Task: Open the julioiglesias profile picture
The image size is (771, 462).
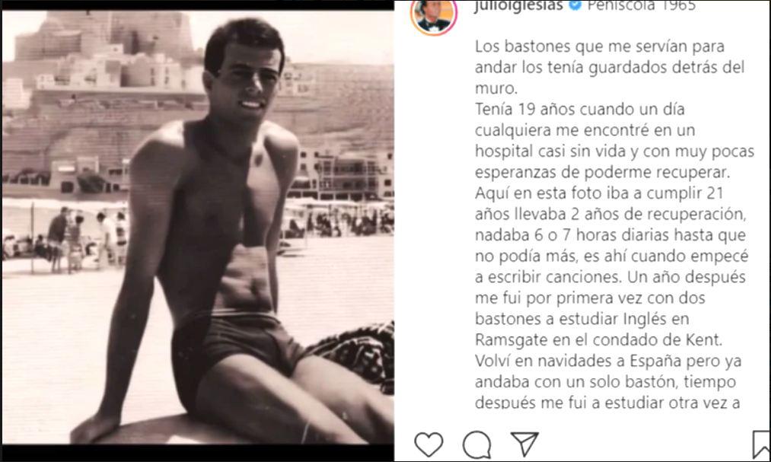Action: coord(434,16)
